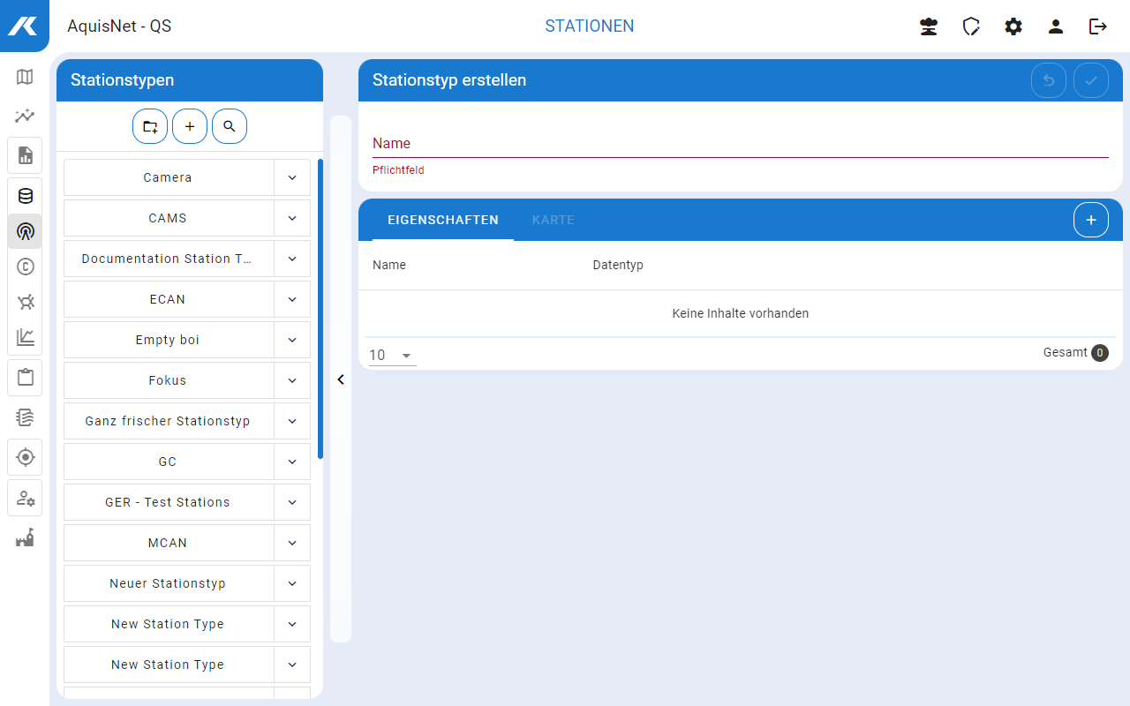
Task: Switch to the Karte tab
Action: pos(554,220)
